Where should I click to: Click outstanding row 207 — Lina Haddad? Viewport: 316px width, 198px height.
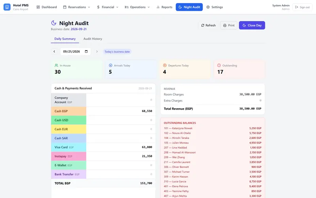coord(213,148)
